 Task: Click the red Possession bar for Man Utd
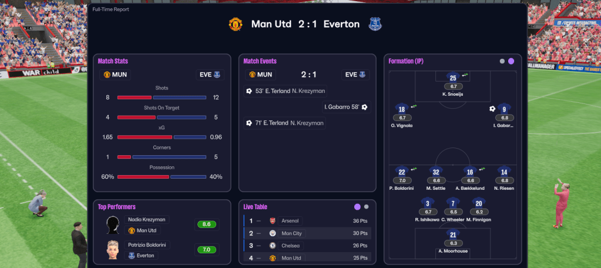[143, 177]
